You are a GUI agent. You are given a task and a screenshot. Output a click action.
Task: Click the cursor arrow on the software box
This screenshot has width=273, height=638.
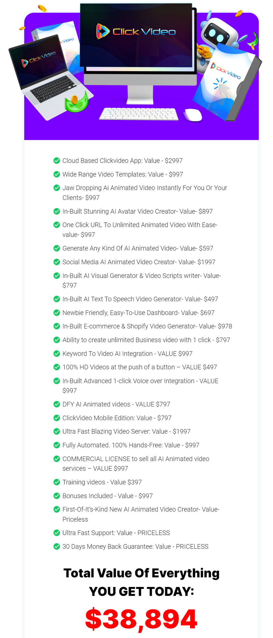coord(224,88)
